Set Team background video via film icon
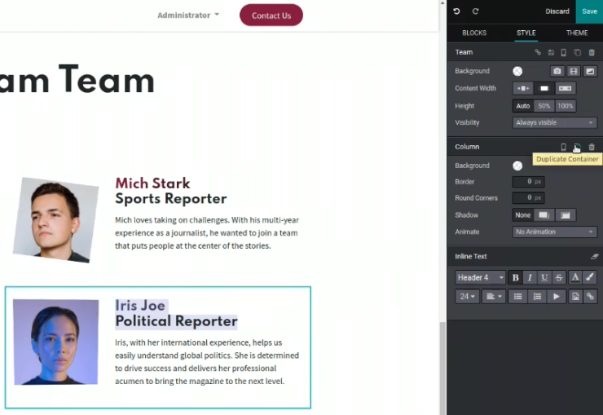The width and height of the screenshot is (603, 415). [574, 71]
